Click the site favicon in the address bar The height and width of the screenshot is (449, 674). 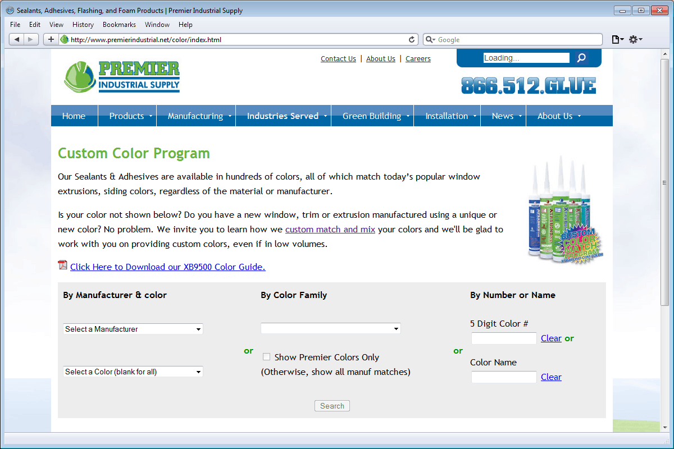click(x=65, y=39)
